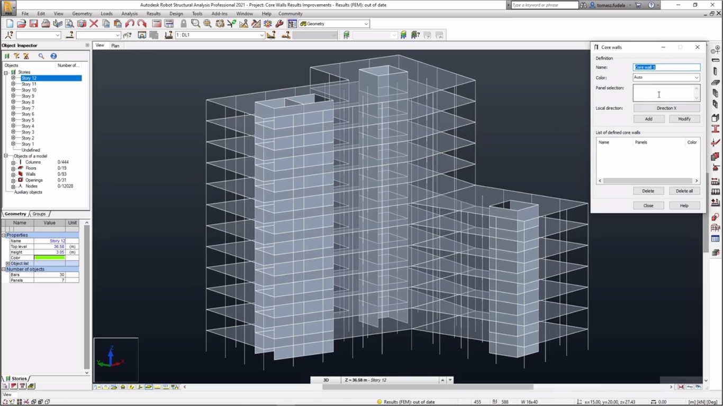Screen dimensions: 723x406
Task: Click the Object Inspector search magnifier icon
Action: click(x=41, y=56)
